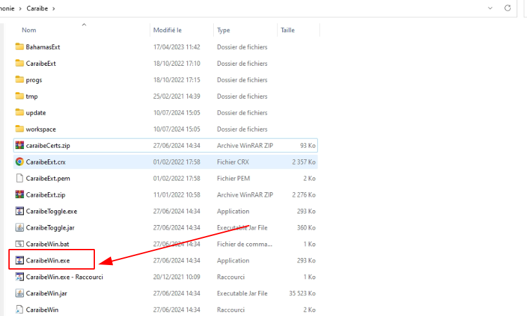Click the Fichier de comma... type cell
The width and height of the screenshot is (527, 316).
pos(245,244)
